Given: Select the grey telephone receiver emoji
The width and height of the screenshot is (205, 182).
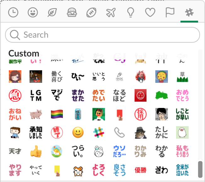Looking at the screenshot, I should [x=119, y=132].
